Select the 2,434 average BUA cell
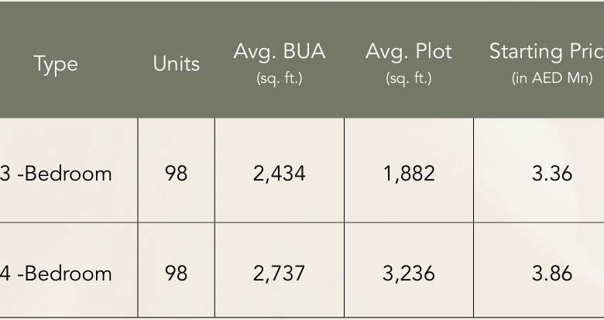Viewport: 604px width, 320px height. coord(280,174)
